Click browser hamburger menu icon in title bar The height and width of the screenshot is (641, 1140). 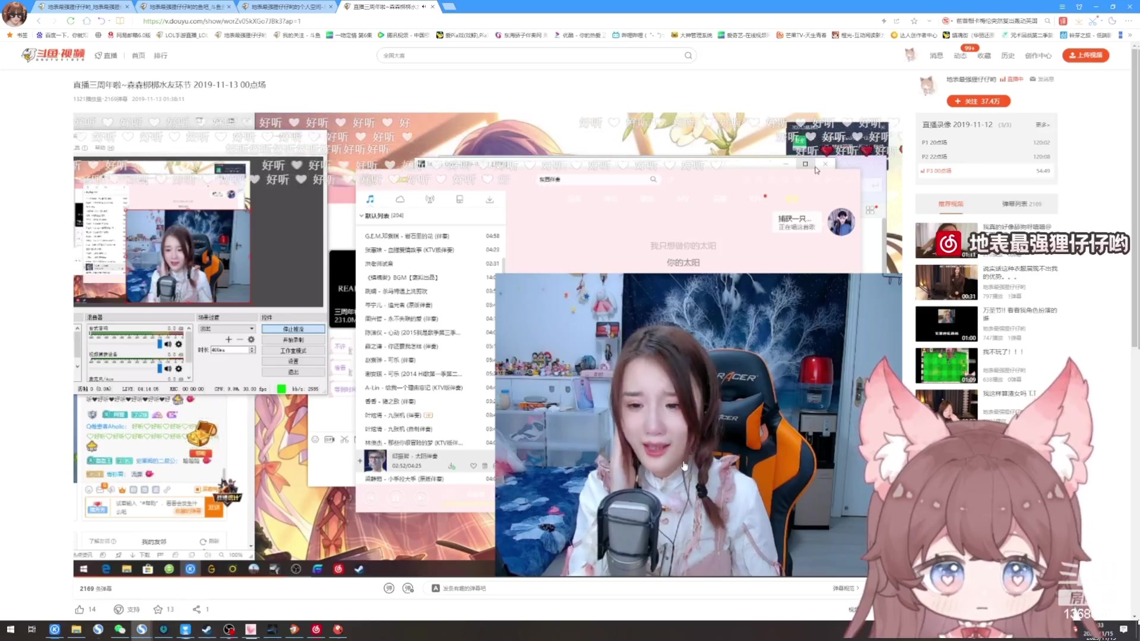pos(1062,7)
